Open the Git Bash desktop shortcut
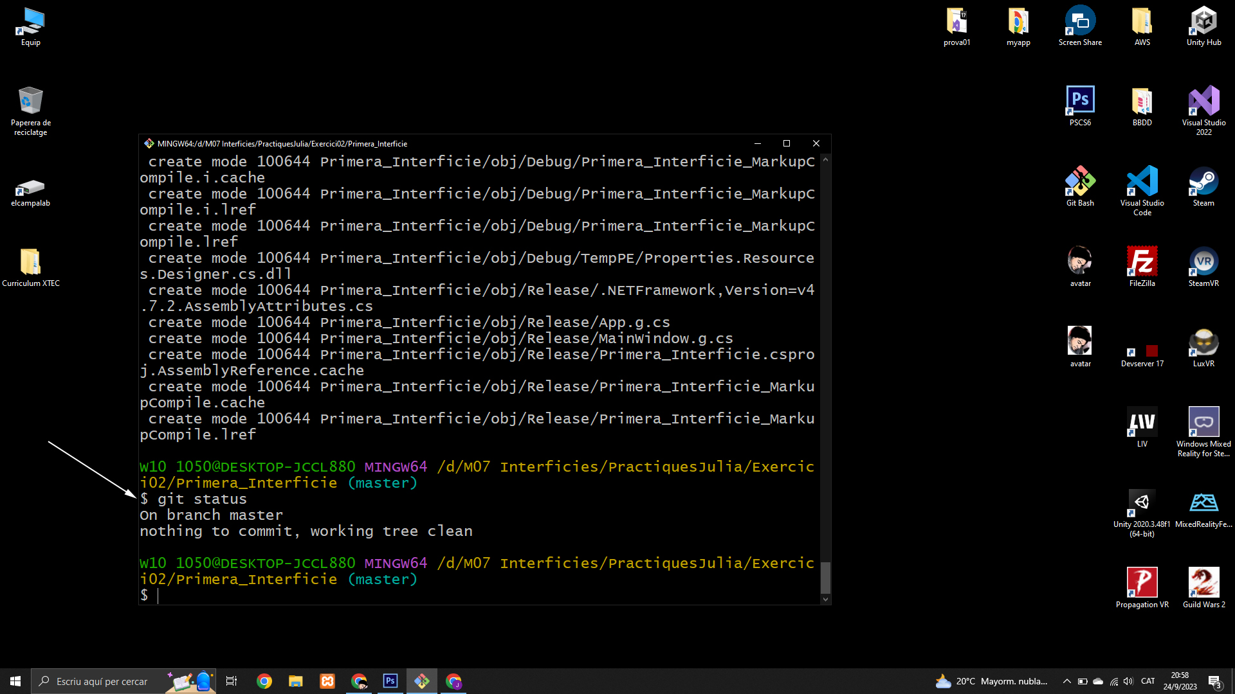 pyautogui.click(x=1080, y=183)
